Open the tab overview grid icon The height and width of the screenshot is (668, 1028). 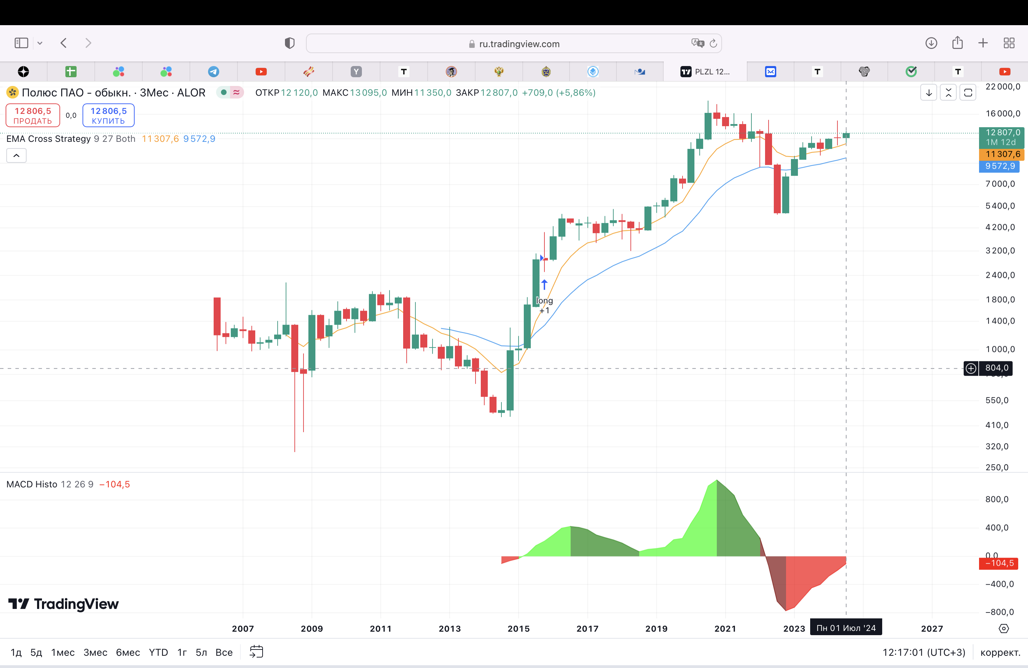(1008, 43)
